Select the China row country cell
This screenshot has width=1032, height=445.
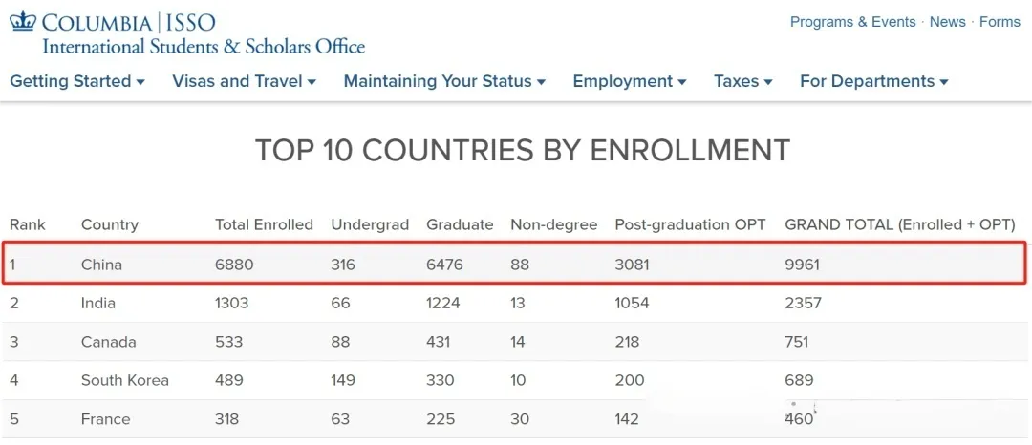(101, 265)
